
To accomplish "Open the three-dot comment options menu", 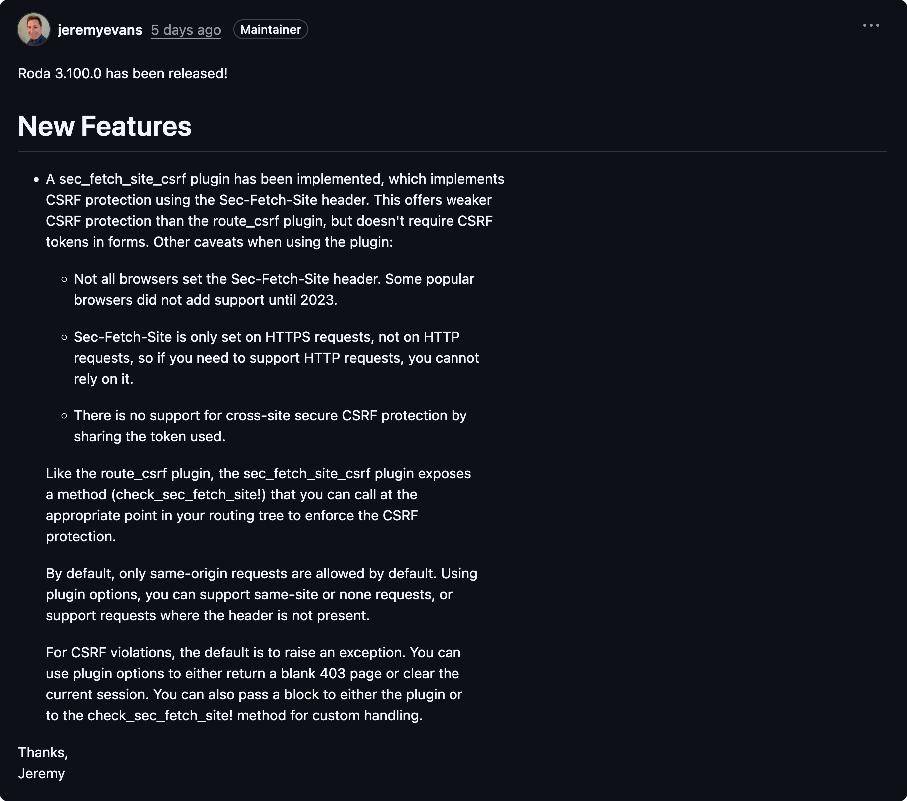I will tap(871, 25).
